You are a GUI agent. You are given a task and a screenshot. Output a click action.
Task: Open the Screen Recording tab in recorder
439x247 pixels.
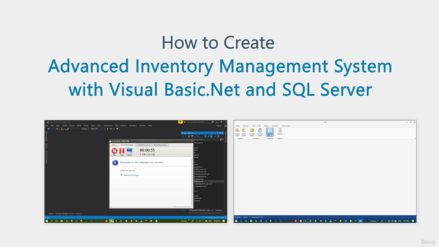coord(127,145)
